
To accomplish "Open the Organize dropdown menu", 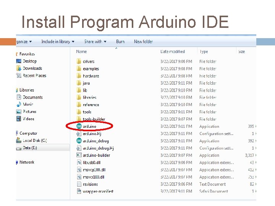I will tap(24, 42).
